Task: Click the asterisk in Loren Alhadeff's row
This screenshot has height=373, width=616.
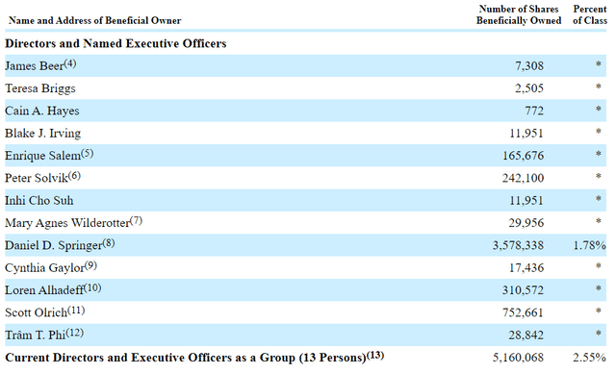Action: point(599,288)
